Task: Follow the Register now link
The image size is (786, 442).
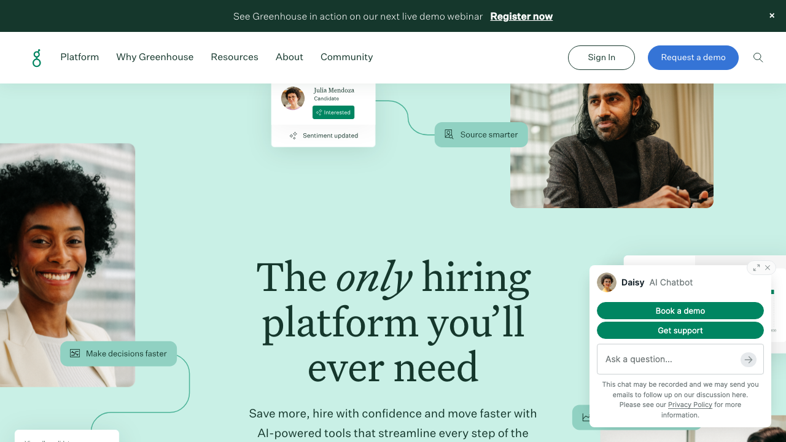Action: coord(521,17)
